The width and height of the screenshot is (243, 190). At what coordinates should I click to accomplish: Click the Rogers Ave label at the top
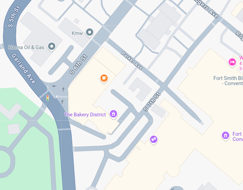tap(206, 8)
